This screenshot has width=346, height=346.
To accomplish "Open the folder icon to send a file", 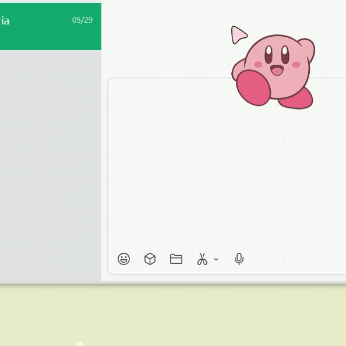I will (176, 259).
